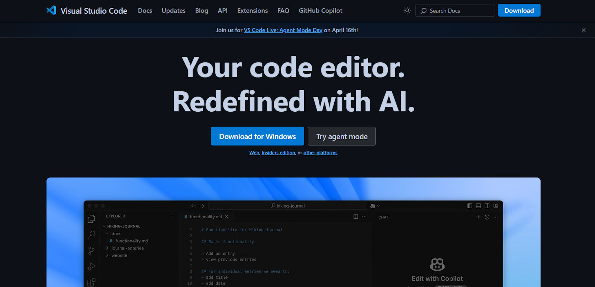Open the GitHub Copilot navigation link
The width and height of the screenshot is (595, 287).
pyautogui.click(x=321, y=10)
